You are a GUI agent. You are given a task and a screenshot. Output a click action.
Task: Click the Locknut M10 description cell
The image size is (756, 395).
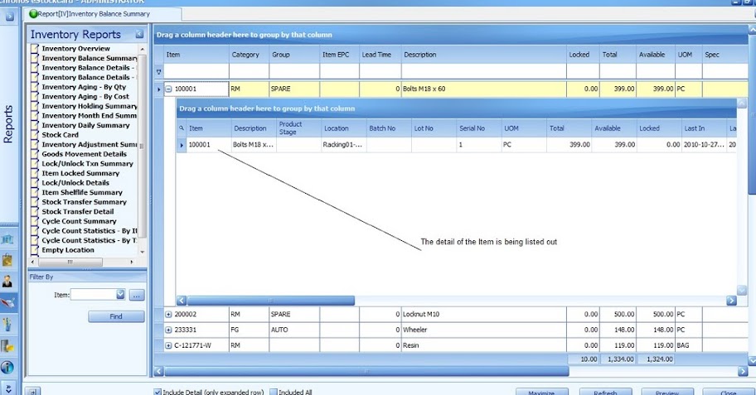click(x=483, y=315)
